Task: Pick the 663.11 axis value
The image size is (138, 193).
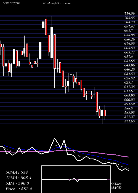Action: [129, 52]
